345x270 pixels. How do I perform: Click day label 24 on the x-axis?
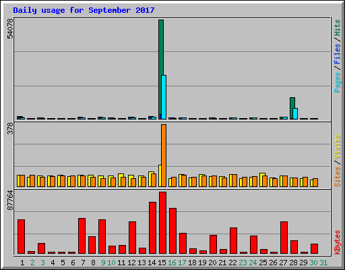[253, 263]
